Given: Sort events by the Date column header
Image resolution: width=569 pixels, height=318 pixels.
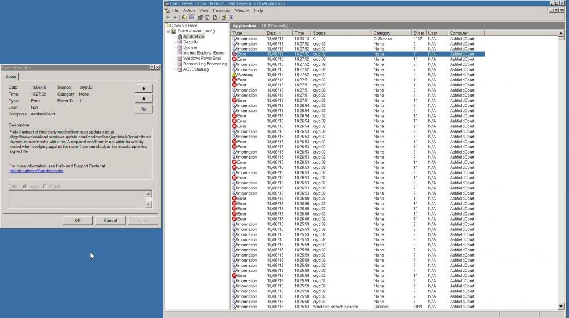Looking at the screenshot, I should pyautogui.click(x=279, y=33).
